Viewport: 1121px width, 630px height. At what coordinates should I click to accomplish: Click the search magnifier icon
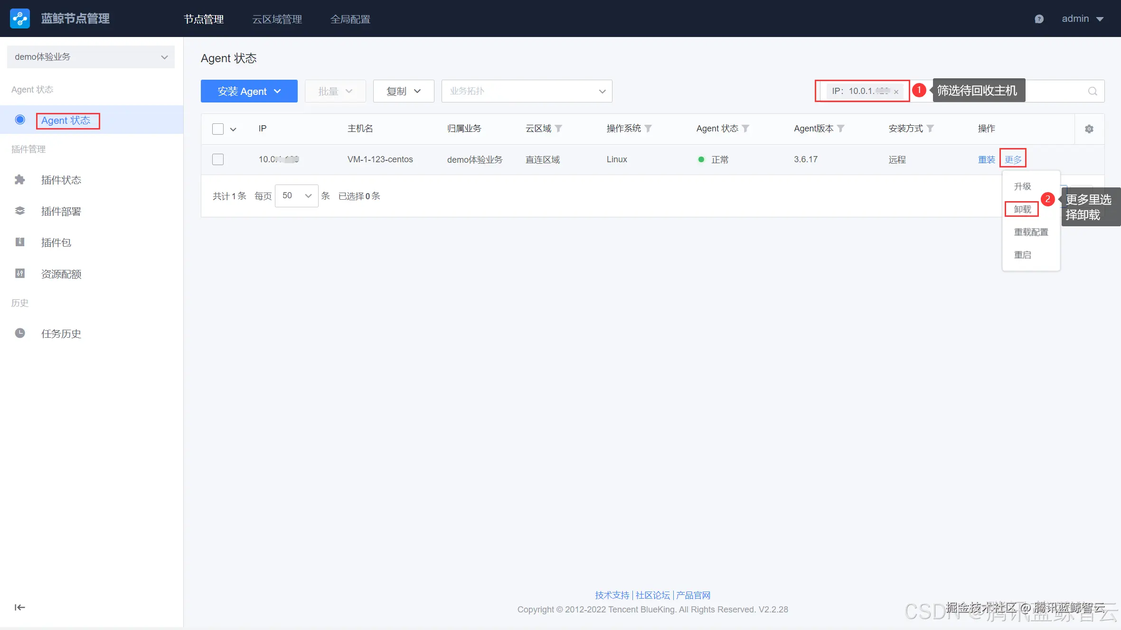(x=1093, y=91)
